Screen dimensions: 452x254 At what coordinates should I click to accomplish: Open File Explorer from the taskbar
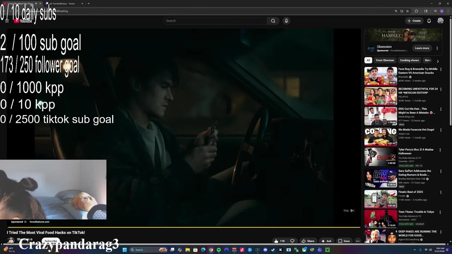pos(188,250)
